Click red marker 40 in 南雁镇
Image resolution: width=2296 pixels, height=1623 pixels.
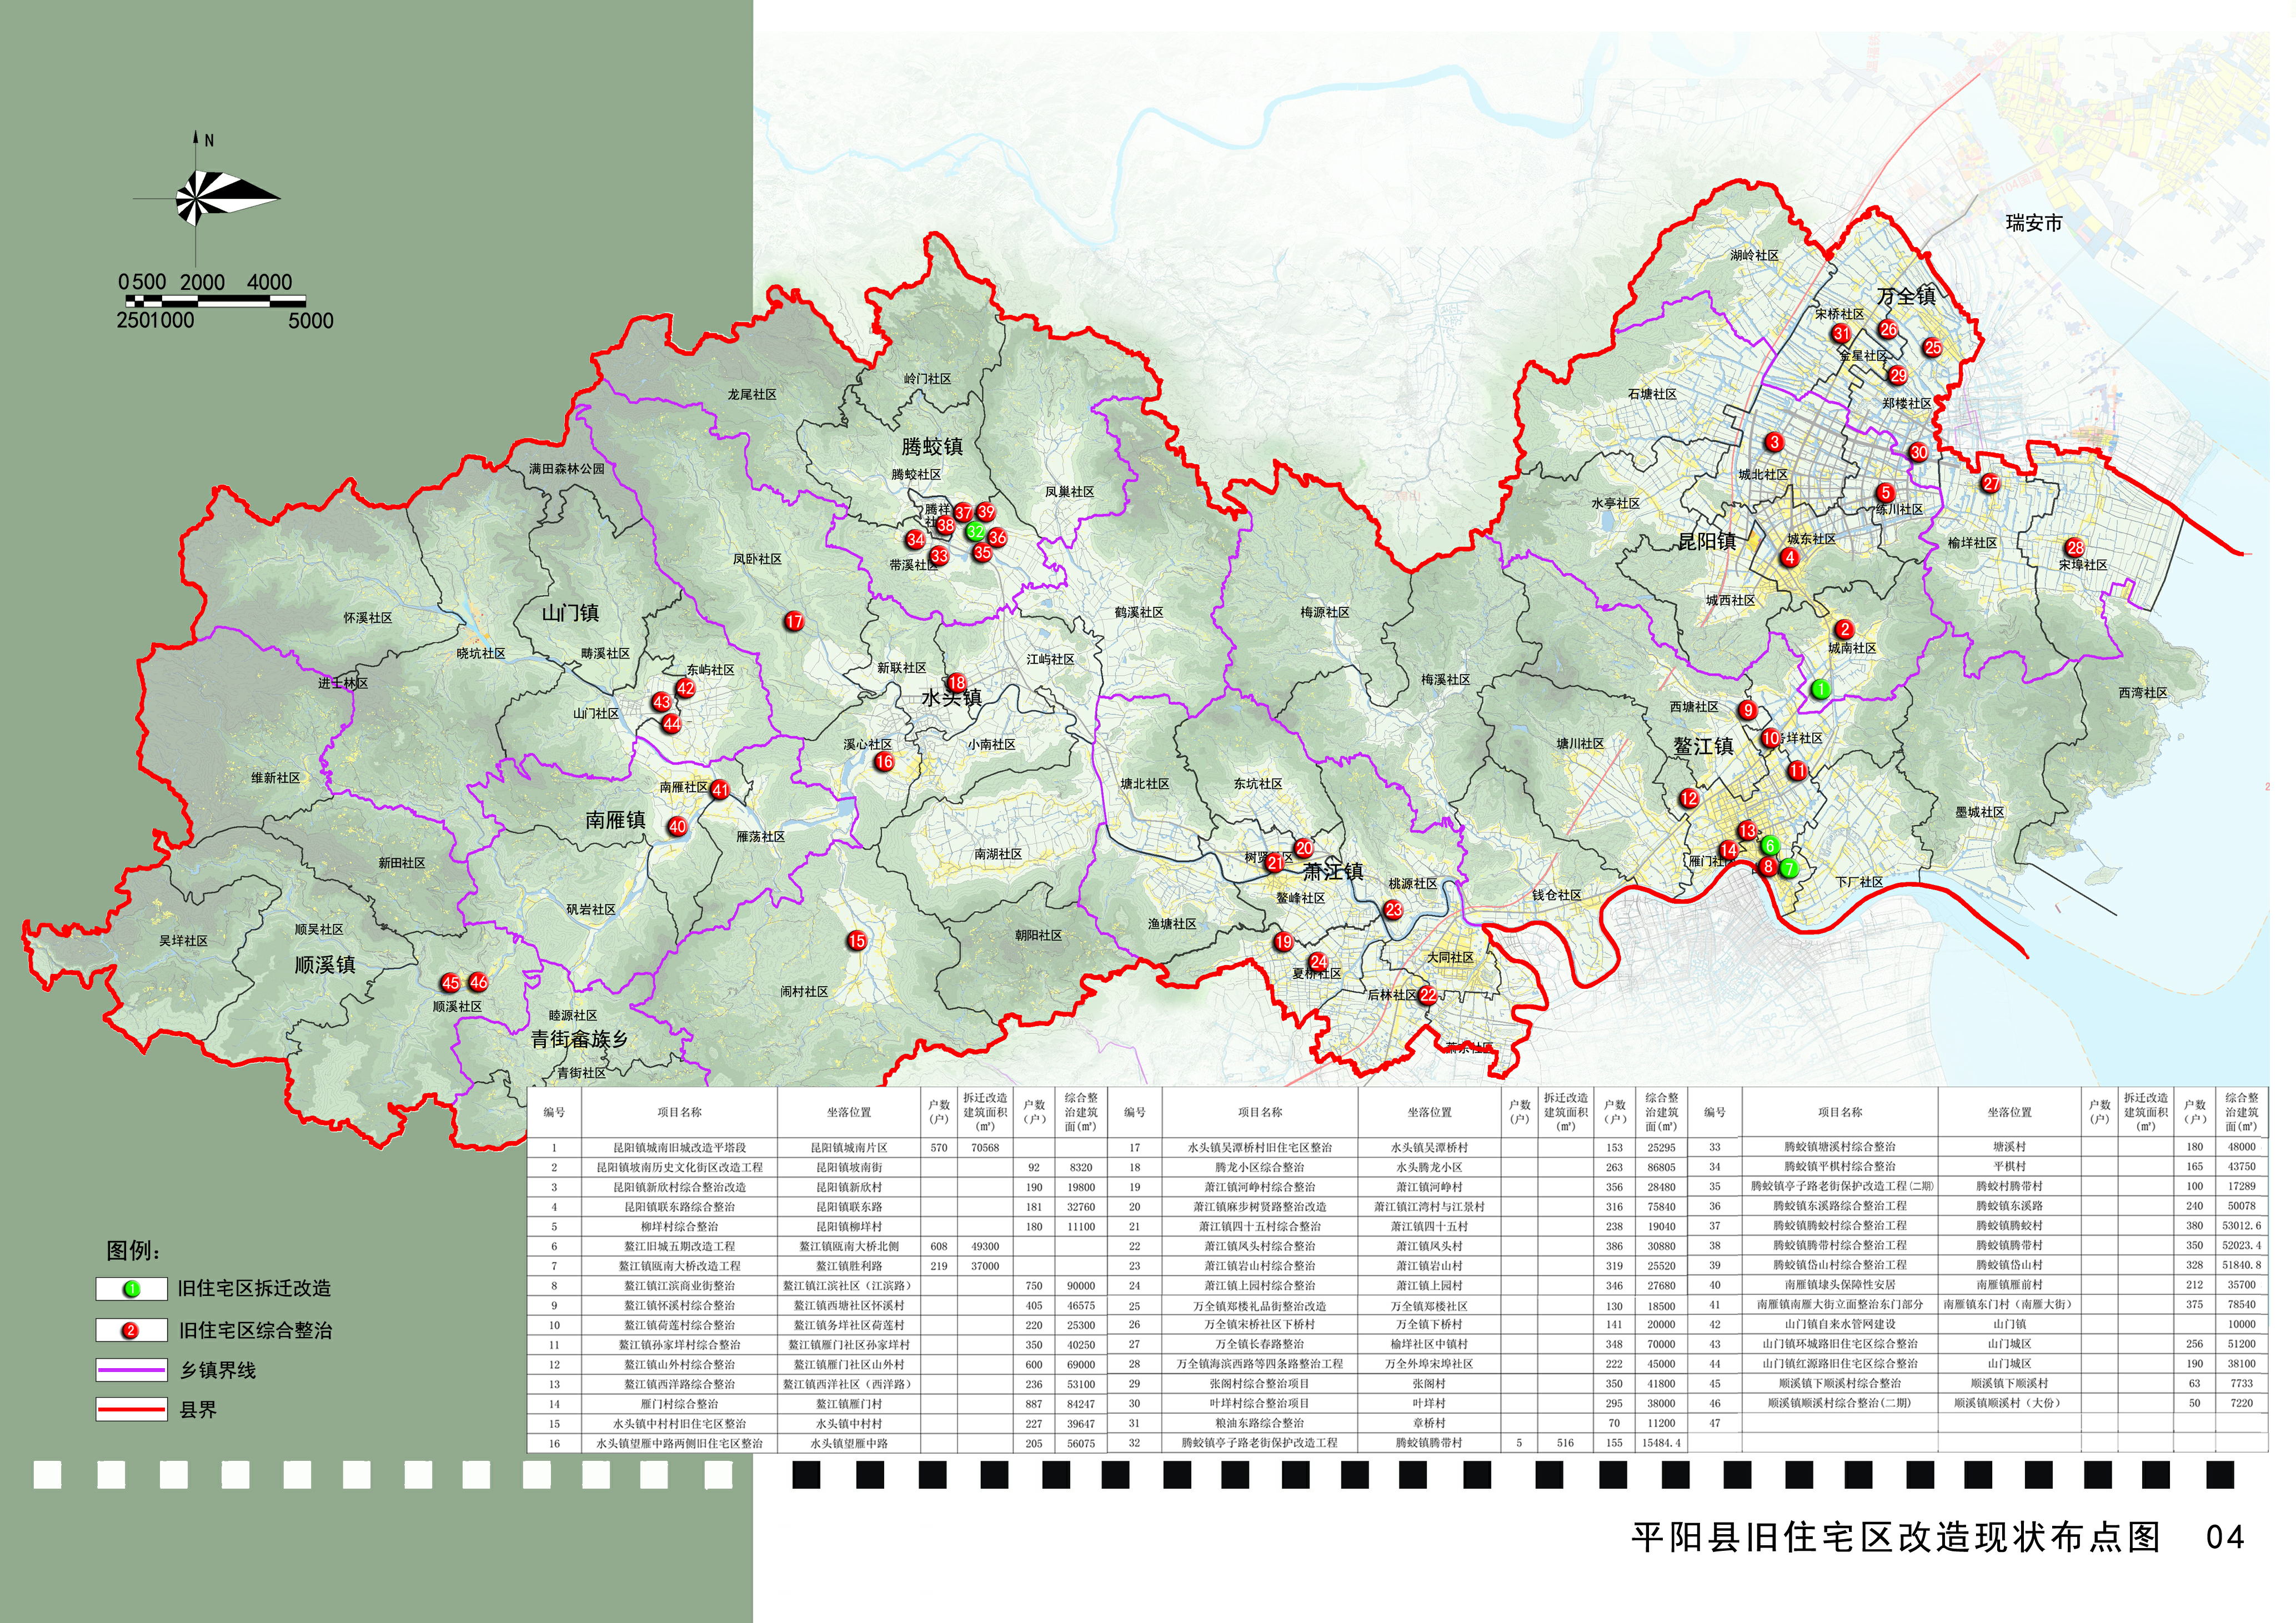click(678, 826)
